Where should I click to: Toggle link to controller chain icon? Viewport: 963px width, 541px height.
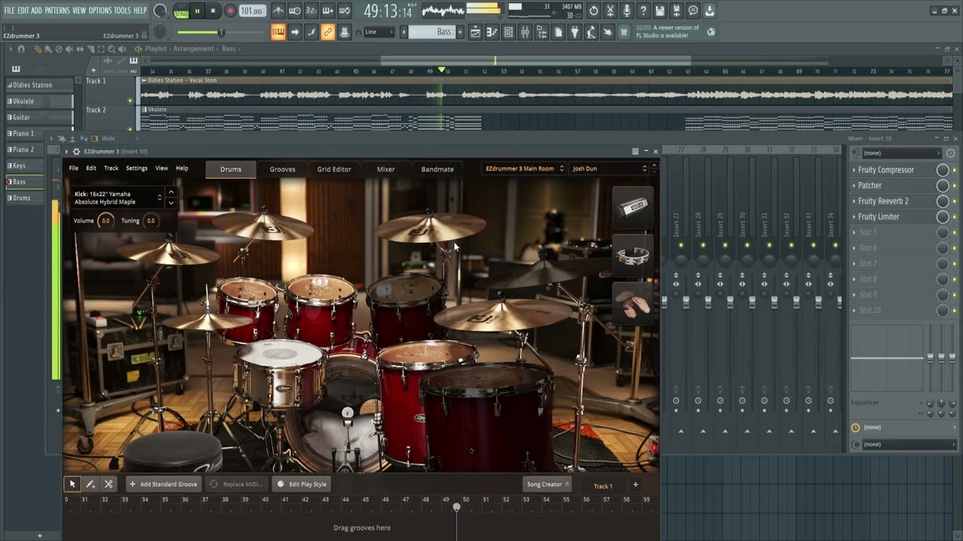coord(328,32)
